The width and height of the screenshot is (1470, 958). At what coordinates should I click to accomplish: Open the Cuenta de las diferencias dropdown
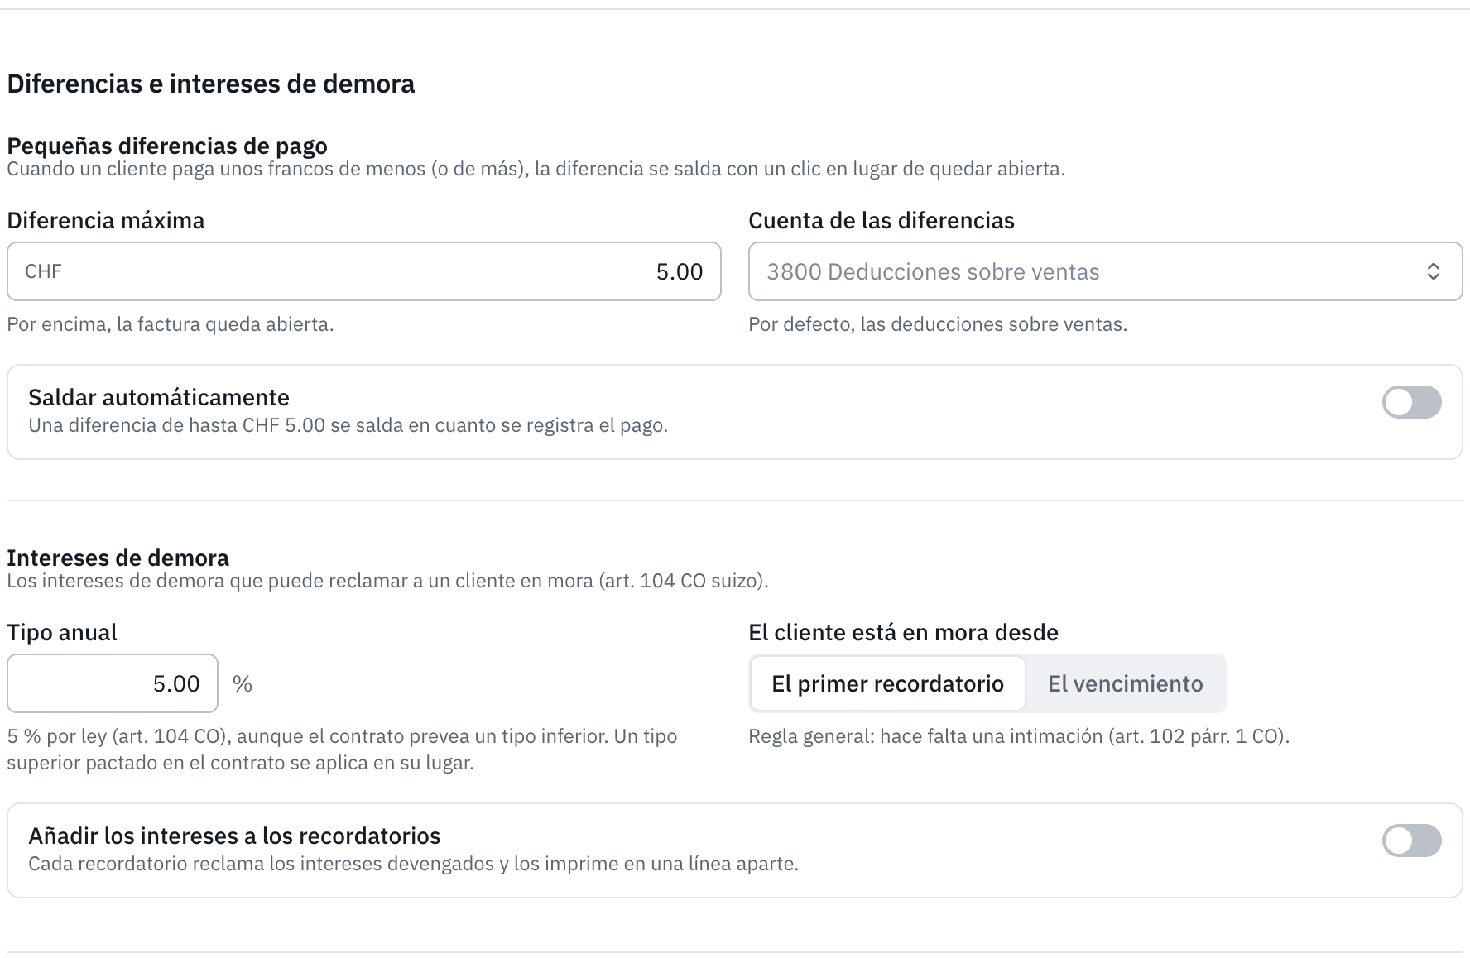coord(1105,271)
